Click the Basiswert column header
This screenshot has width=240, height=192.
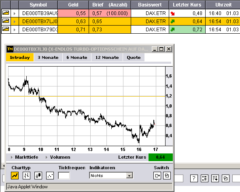coord(150,5)
